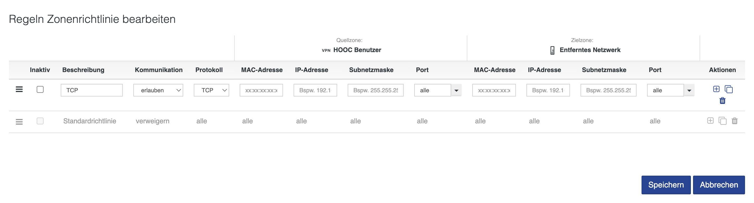The image size is (754, 203).
Task: Click the source zone Subnetzmaske field
Action: (375, 90)
